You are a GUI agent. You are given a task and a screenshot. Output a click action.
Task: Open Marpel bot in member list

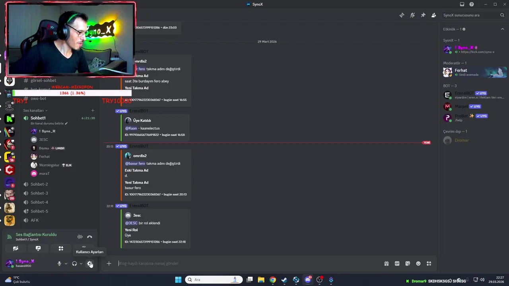pos(474,106)
